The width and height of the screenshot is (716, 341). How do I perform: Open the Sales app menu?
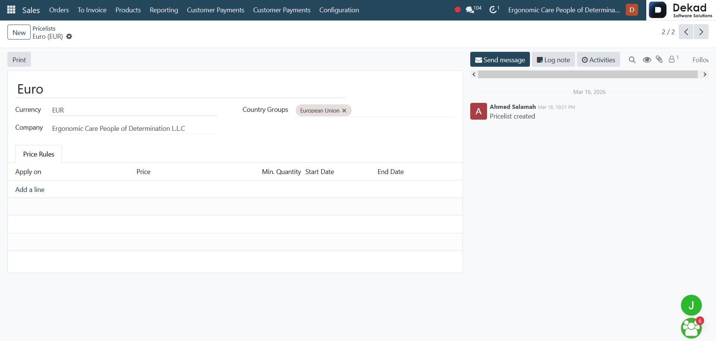pos(31,10)
